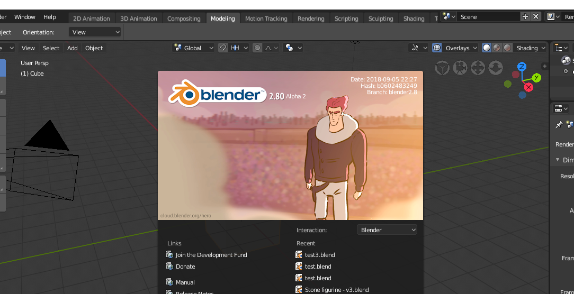Collapse the Dimensions panel triangle
This screenshot has height=294, width=574.
(558, 160)
